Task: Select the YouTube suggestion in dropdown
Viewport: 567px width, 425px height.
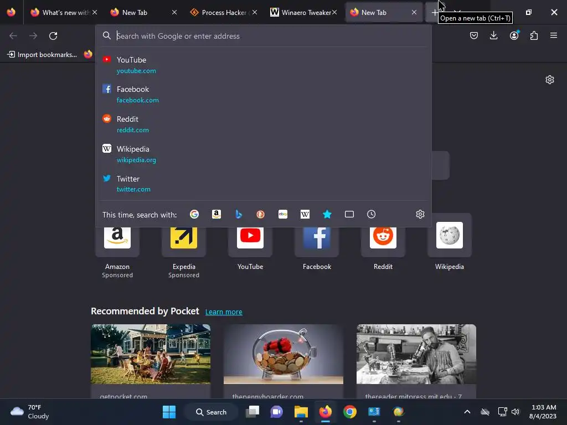Action: (264, 65)
